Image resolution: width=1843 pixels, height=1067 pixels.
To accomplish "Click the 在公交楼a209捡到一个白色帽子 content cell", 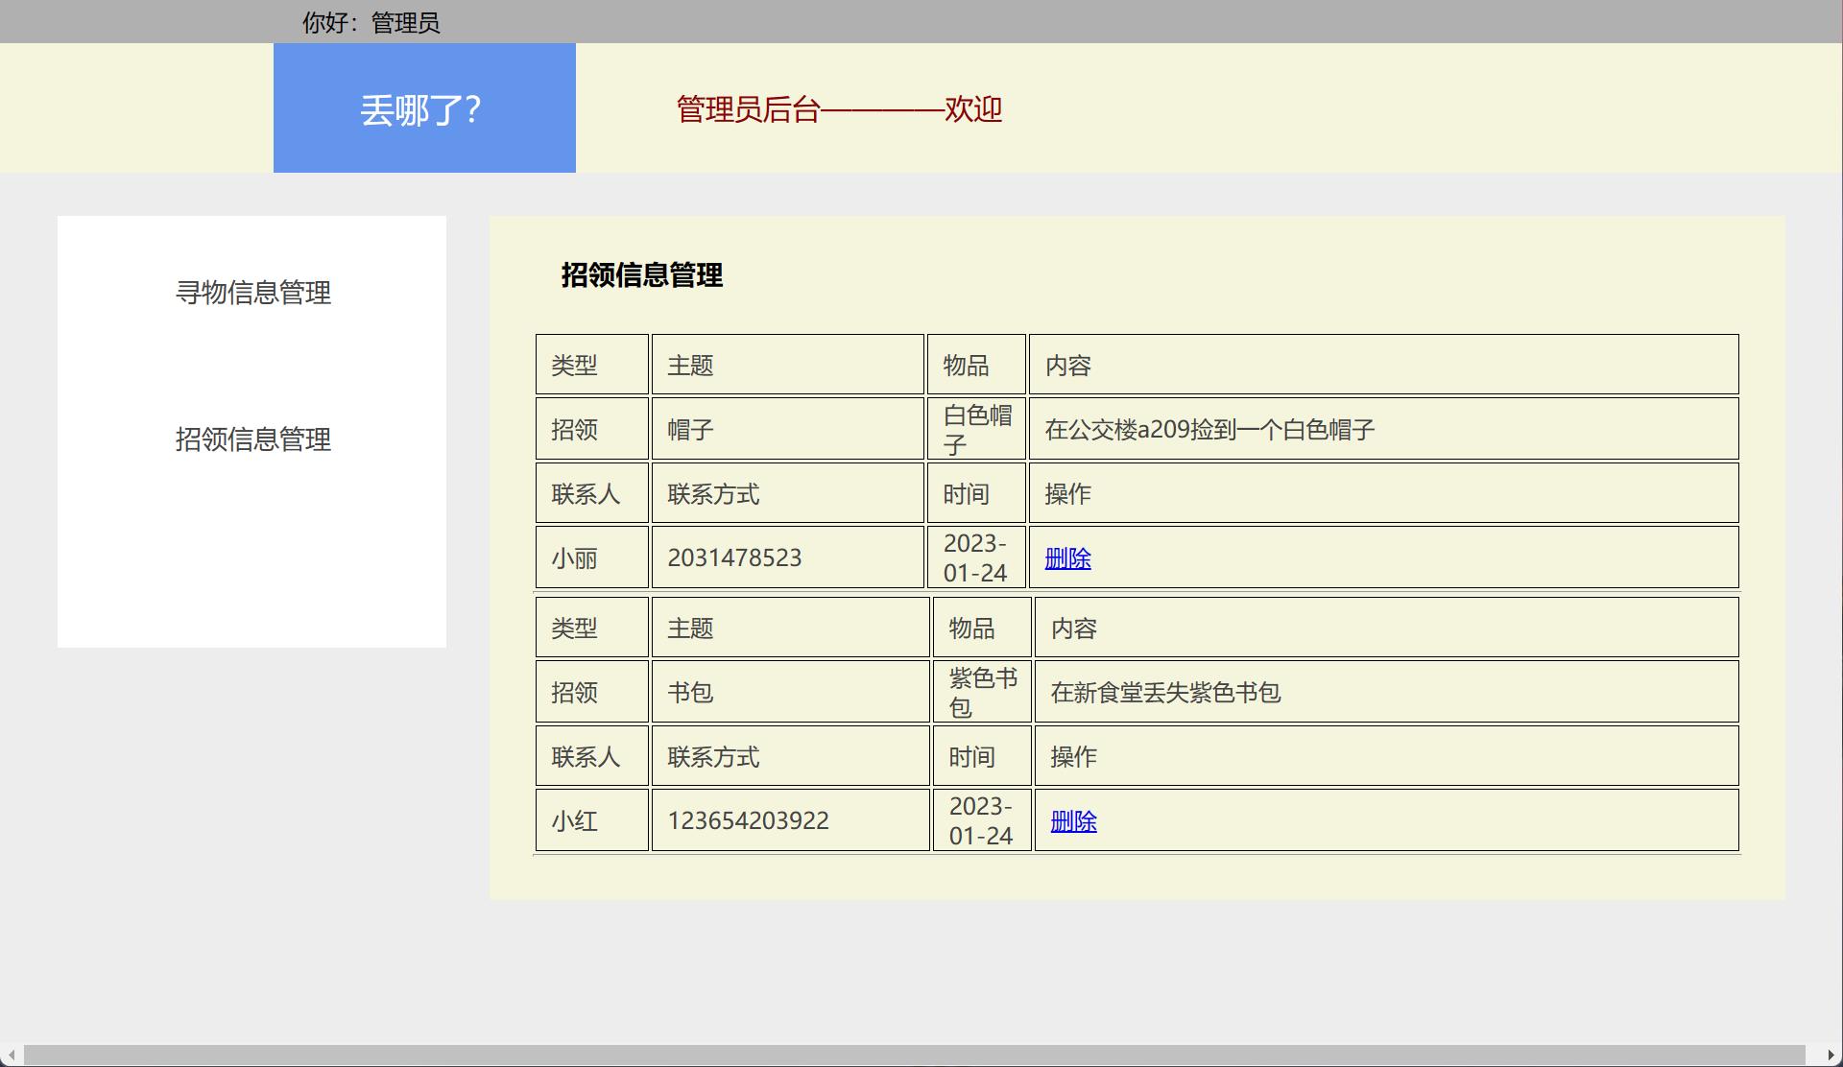I will tap(1209, 428).
